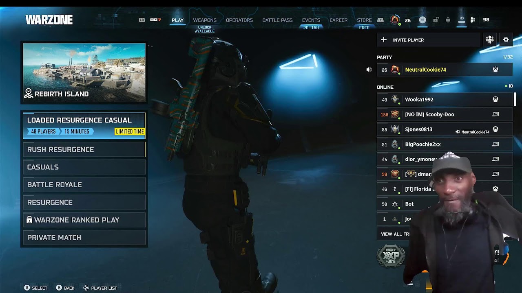Click dior_ymoney's rank emblem icon
The height and width of the screenshot is (293, 522).
[x=395, y=159]
